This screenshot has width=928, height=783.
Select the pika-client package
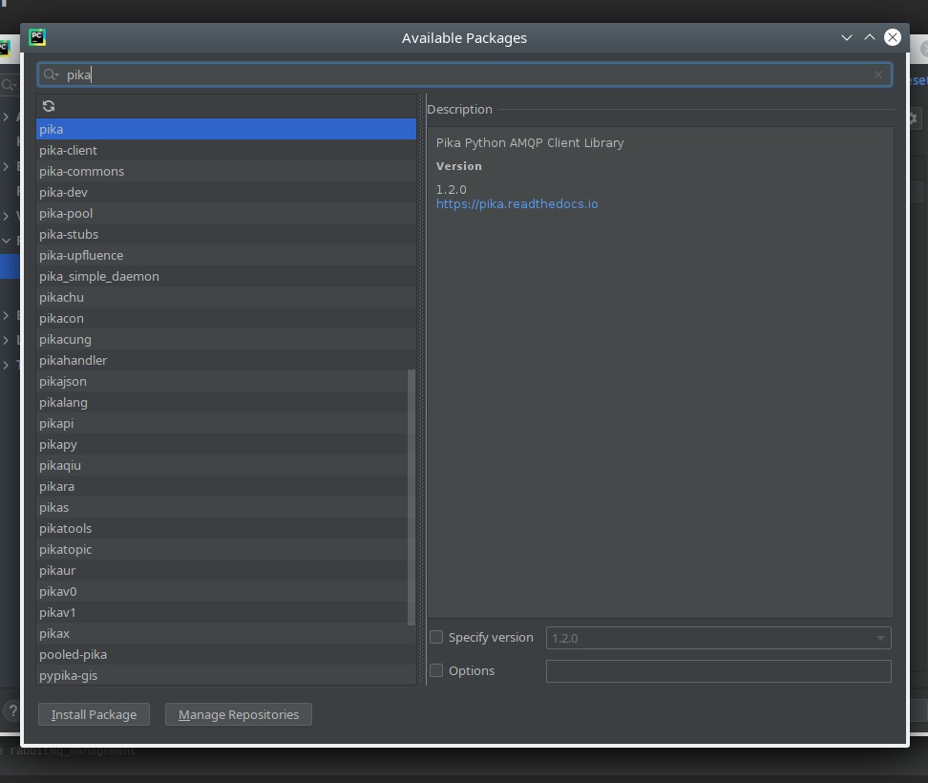226,150
